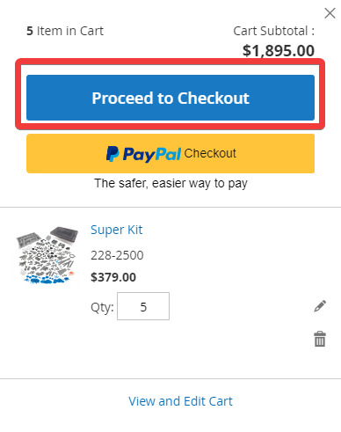The width and height of the screenshot is (341, 432).
Task: Click the word Checkout in PayPal button
Action: click(210, 153)
